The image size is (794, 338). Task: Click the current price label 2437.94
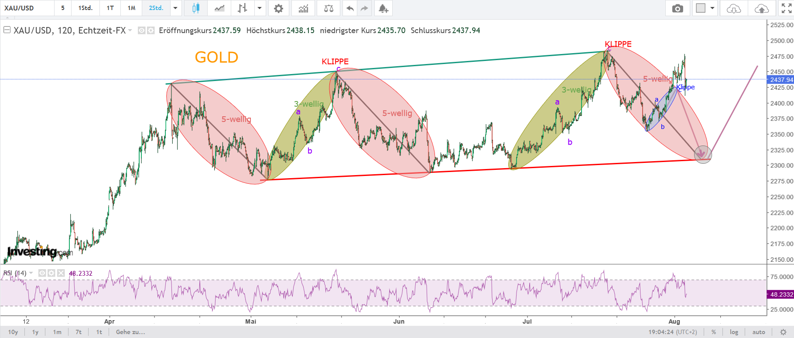coord(781,80)
